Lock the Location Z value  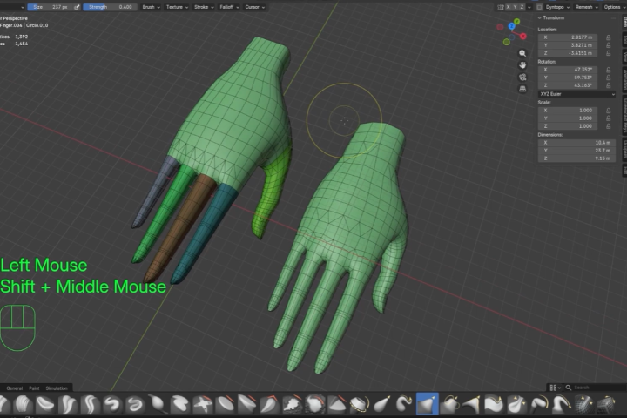608,53
